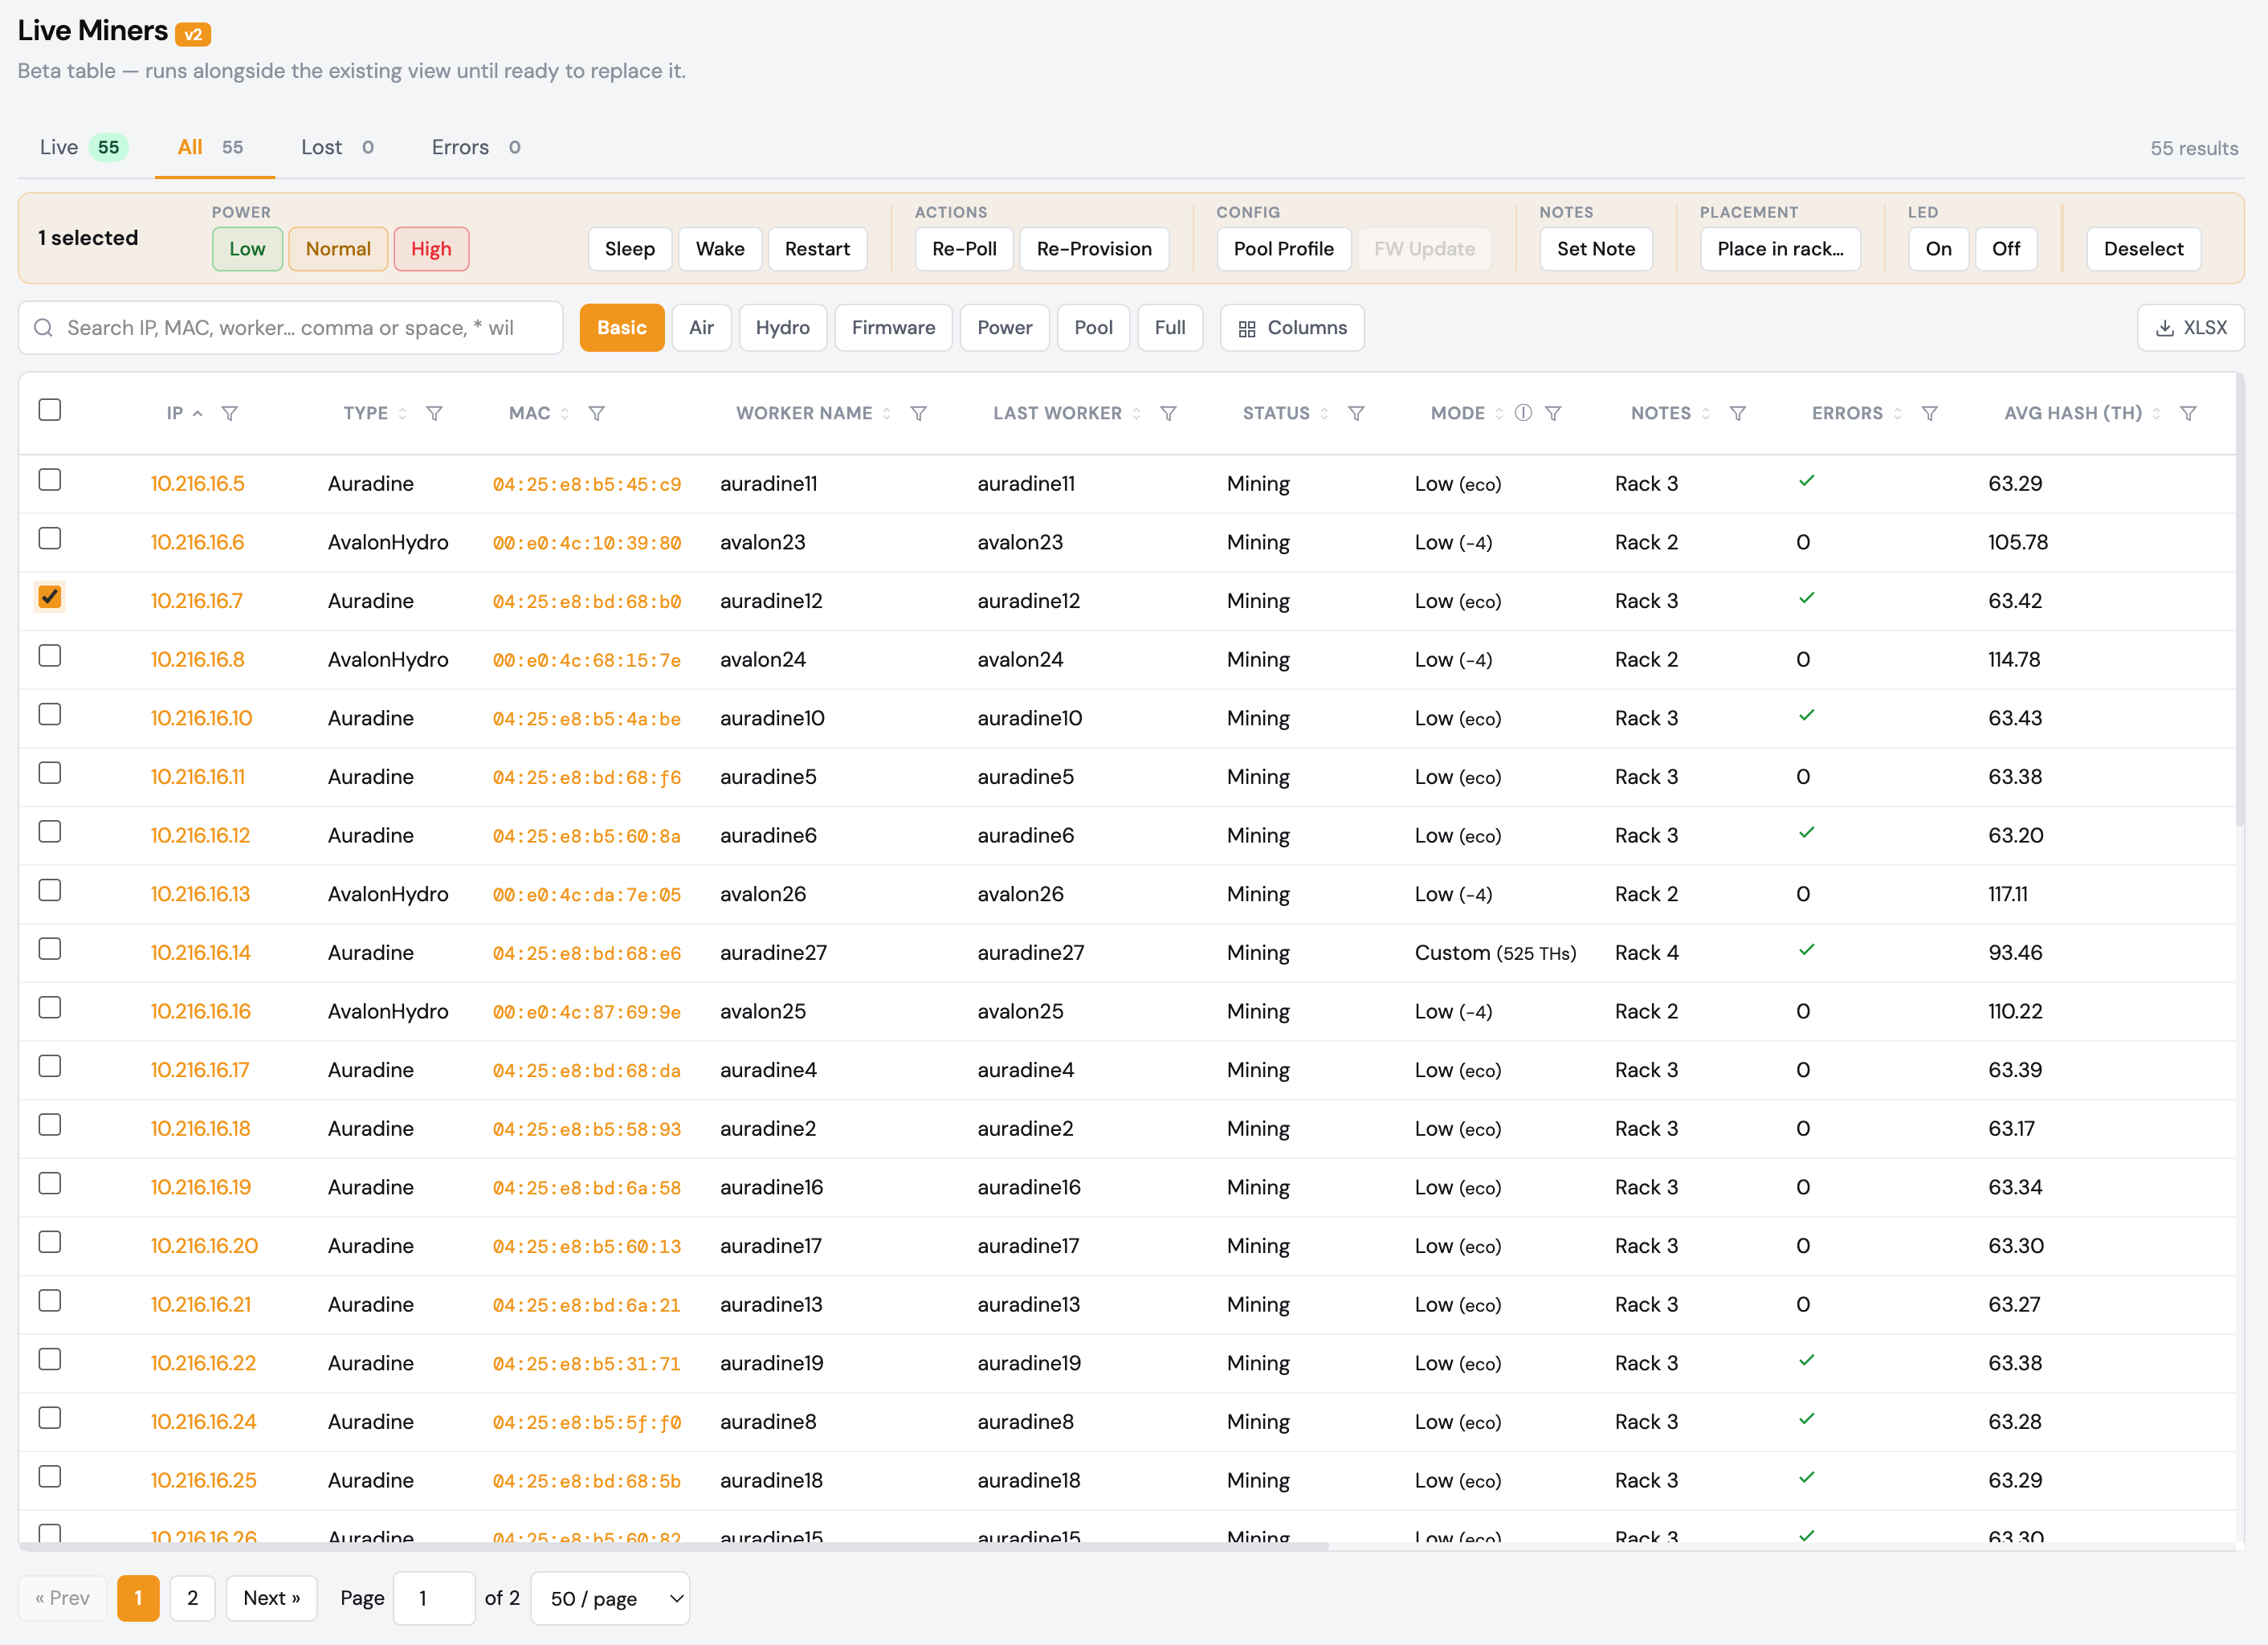Viewport: 2268px width, 1645px height.
Task: Select the checkbox for 10.216.16.8
Action: pyautogui.click(x=50, y=656)
